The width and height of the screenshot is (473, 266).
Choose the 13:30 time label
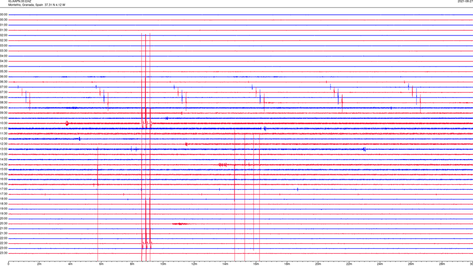[x=4, y=154]
